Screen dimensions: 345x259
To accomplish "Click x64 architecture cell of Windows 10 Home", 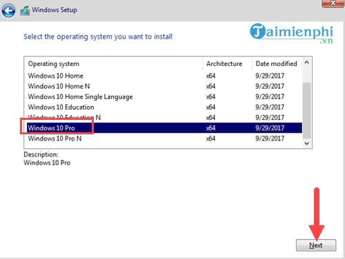I will (x=210, y=76).
